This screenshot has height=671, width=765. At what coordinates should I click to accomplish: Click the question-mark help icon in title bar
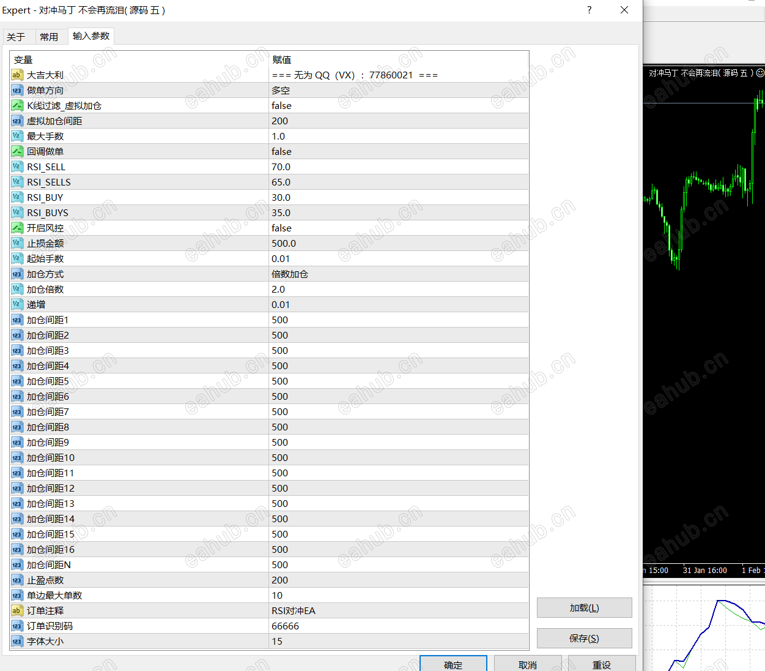click(x=589, y=10)
